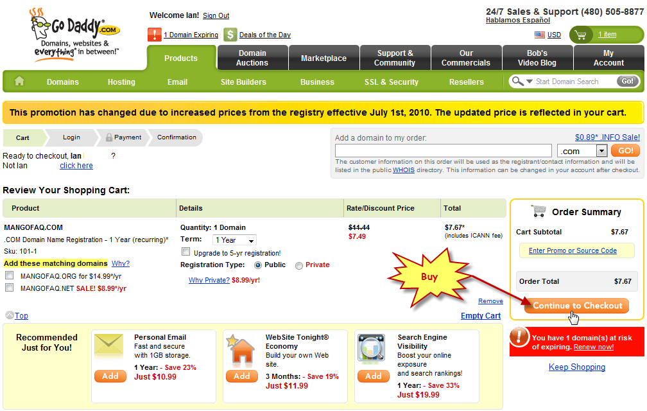Add Search Engine Visibility to cart
This screenshot has width=647, height=411.
374,376
